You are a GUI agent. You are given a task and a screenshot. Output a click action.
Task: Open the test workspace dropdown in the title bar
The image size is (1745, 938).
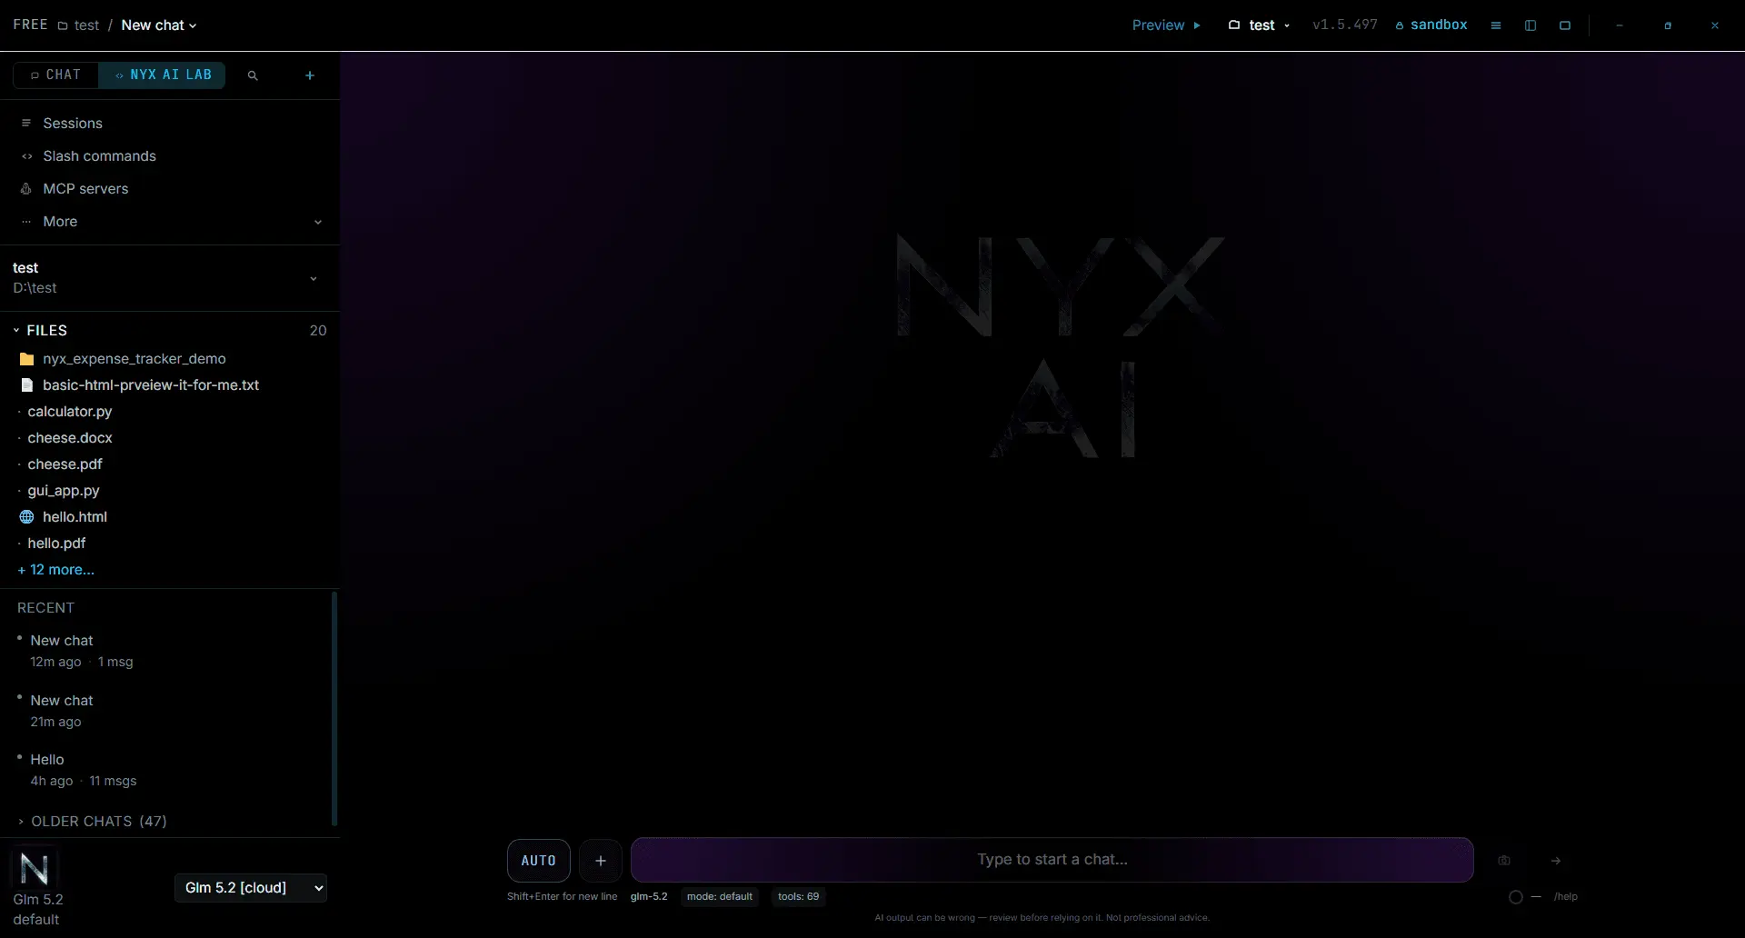point(1260,25)
